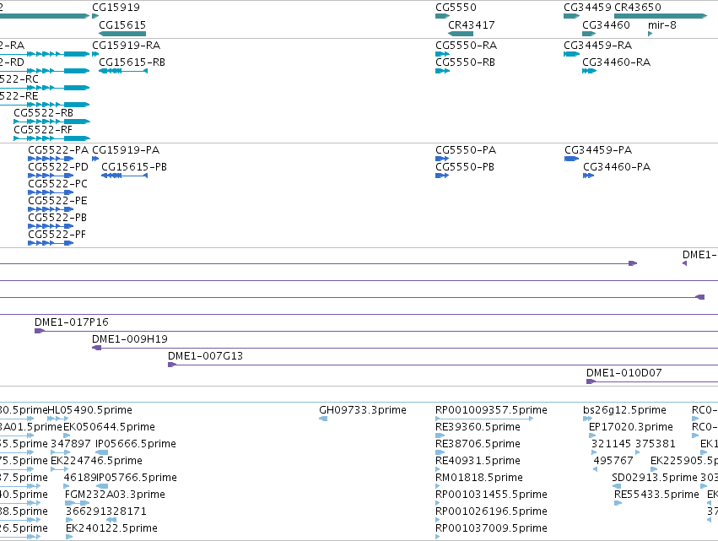718x541 pixels.
Task: Click coding sequence CG5522-PC
Action: (x=57, y=184)
